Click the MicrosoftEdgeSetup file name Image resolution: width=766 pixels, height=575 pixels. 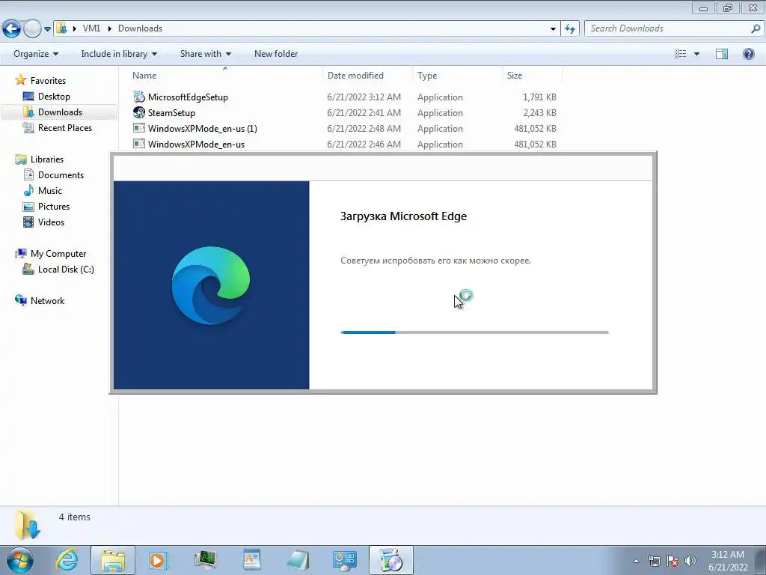click(188, 97)
